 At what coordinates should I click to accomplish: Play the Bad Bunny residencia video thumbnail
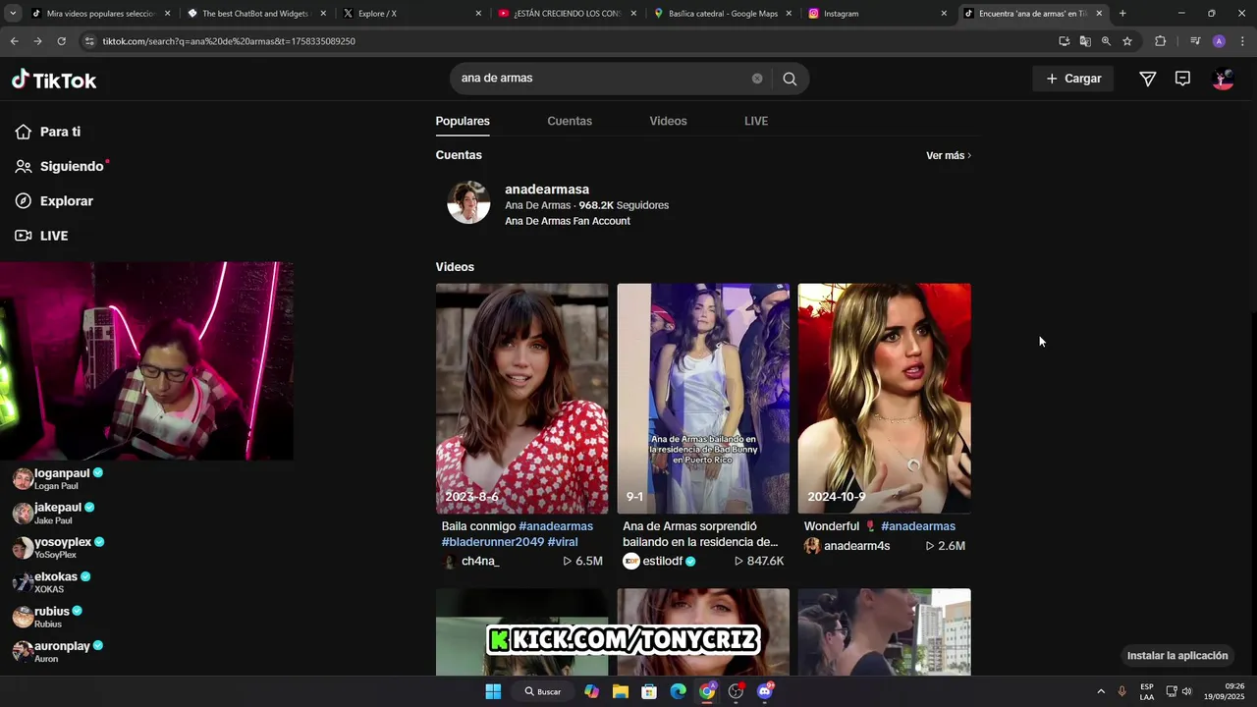(x=703, y=399)
